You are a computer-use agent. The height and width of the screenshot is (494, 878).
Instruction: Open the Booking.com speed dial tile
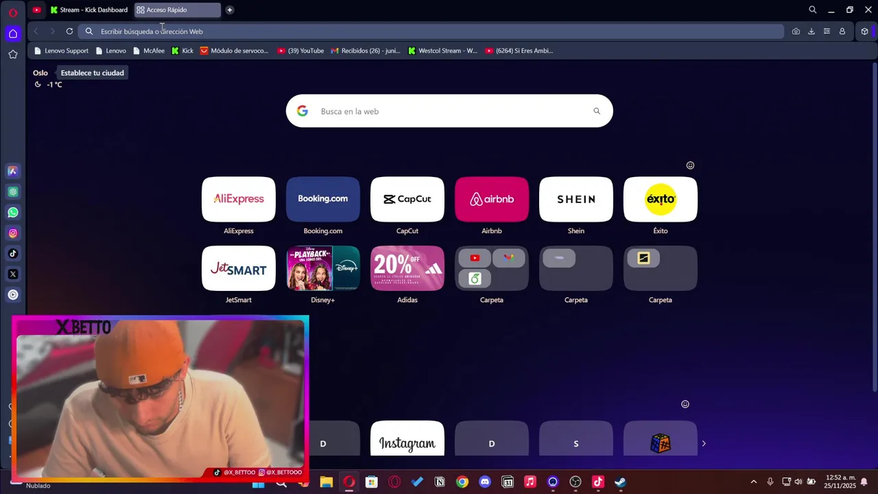click(323, 200)
